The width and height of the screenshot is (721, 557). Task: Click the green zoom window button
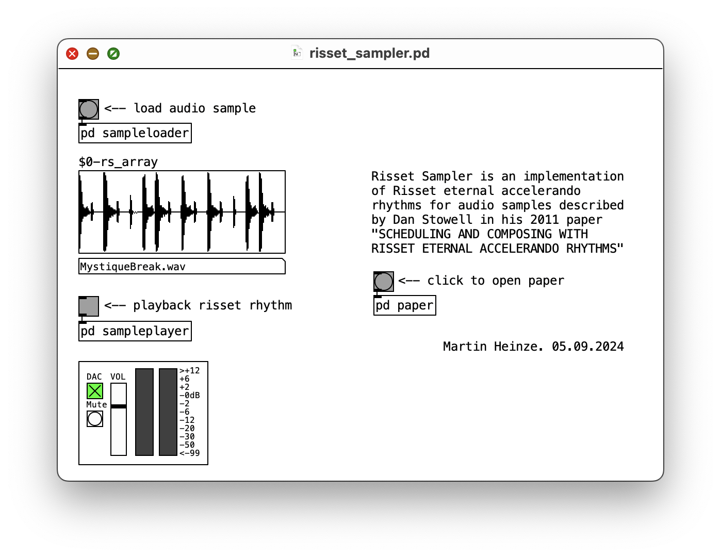[x=113, y=54]
